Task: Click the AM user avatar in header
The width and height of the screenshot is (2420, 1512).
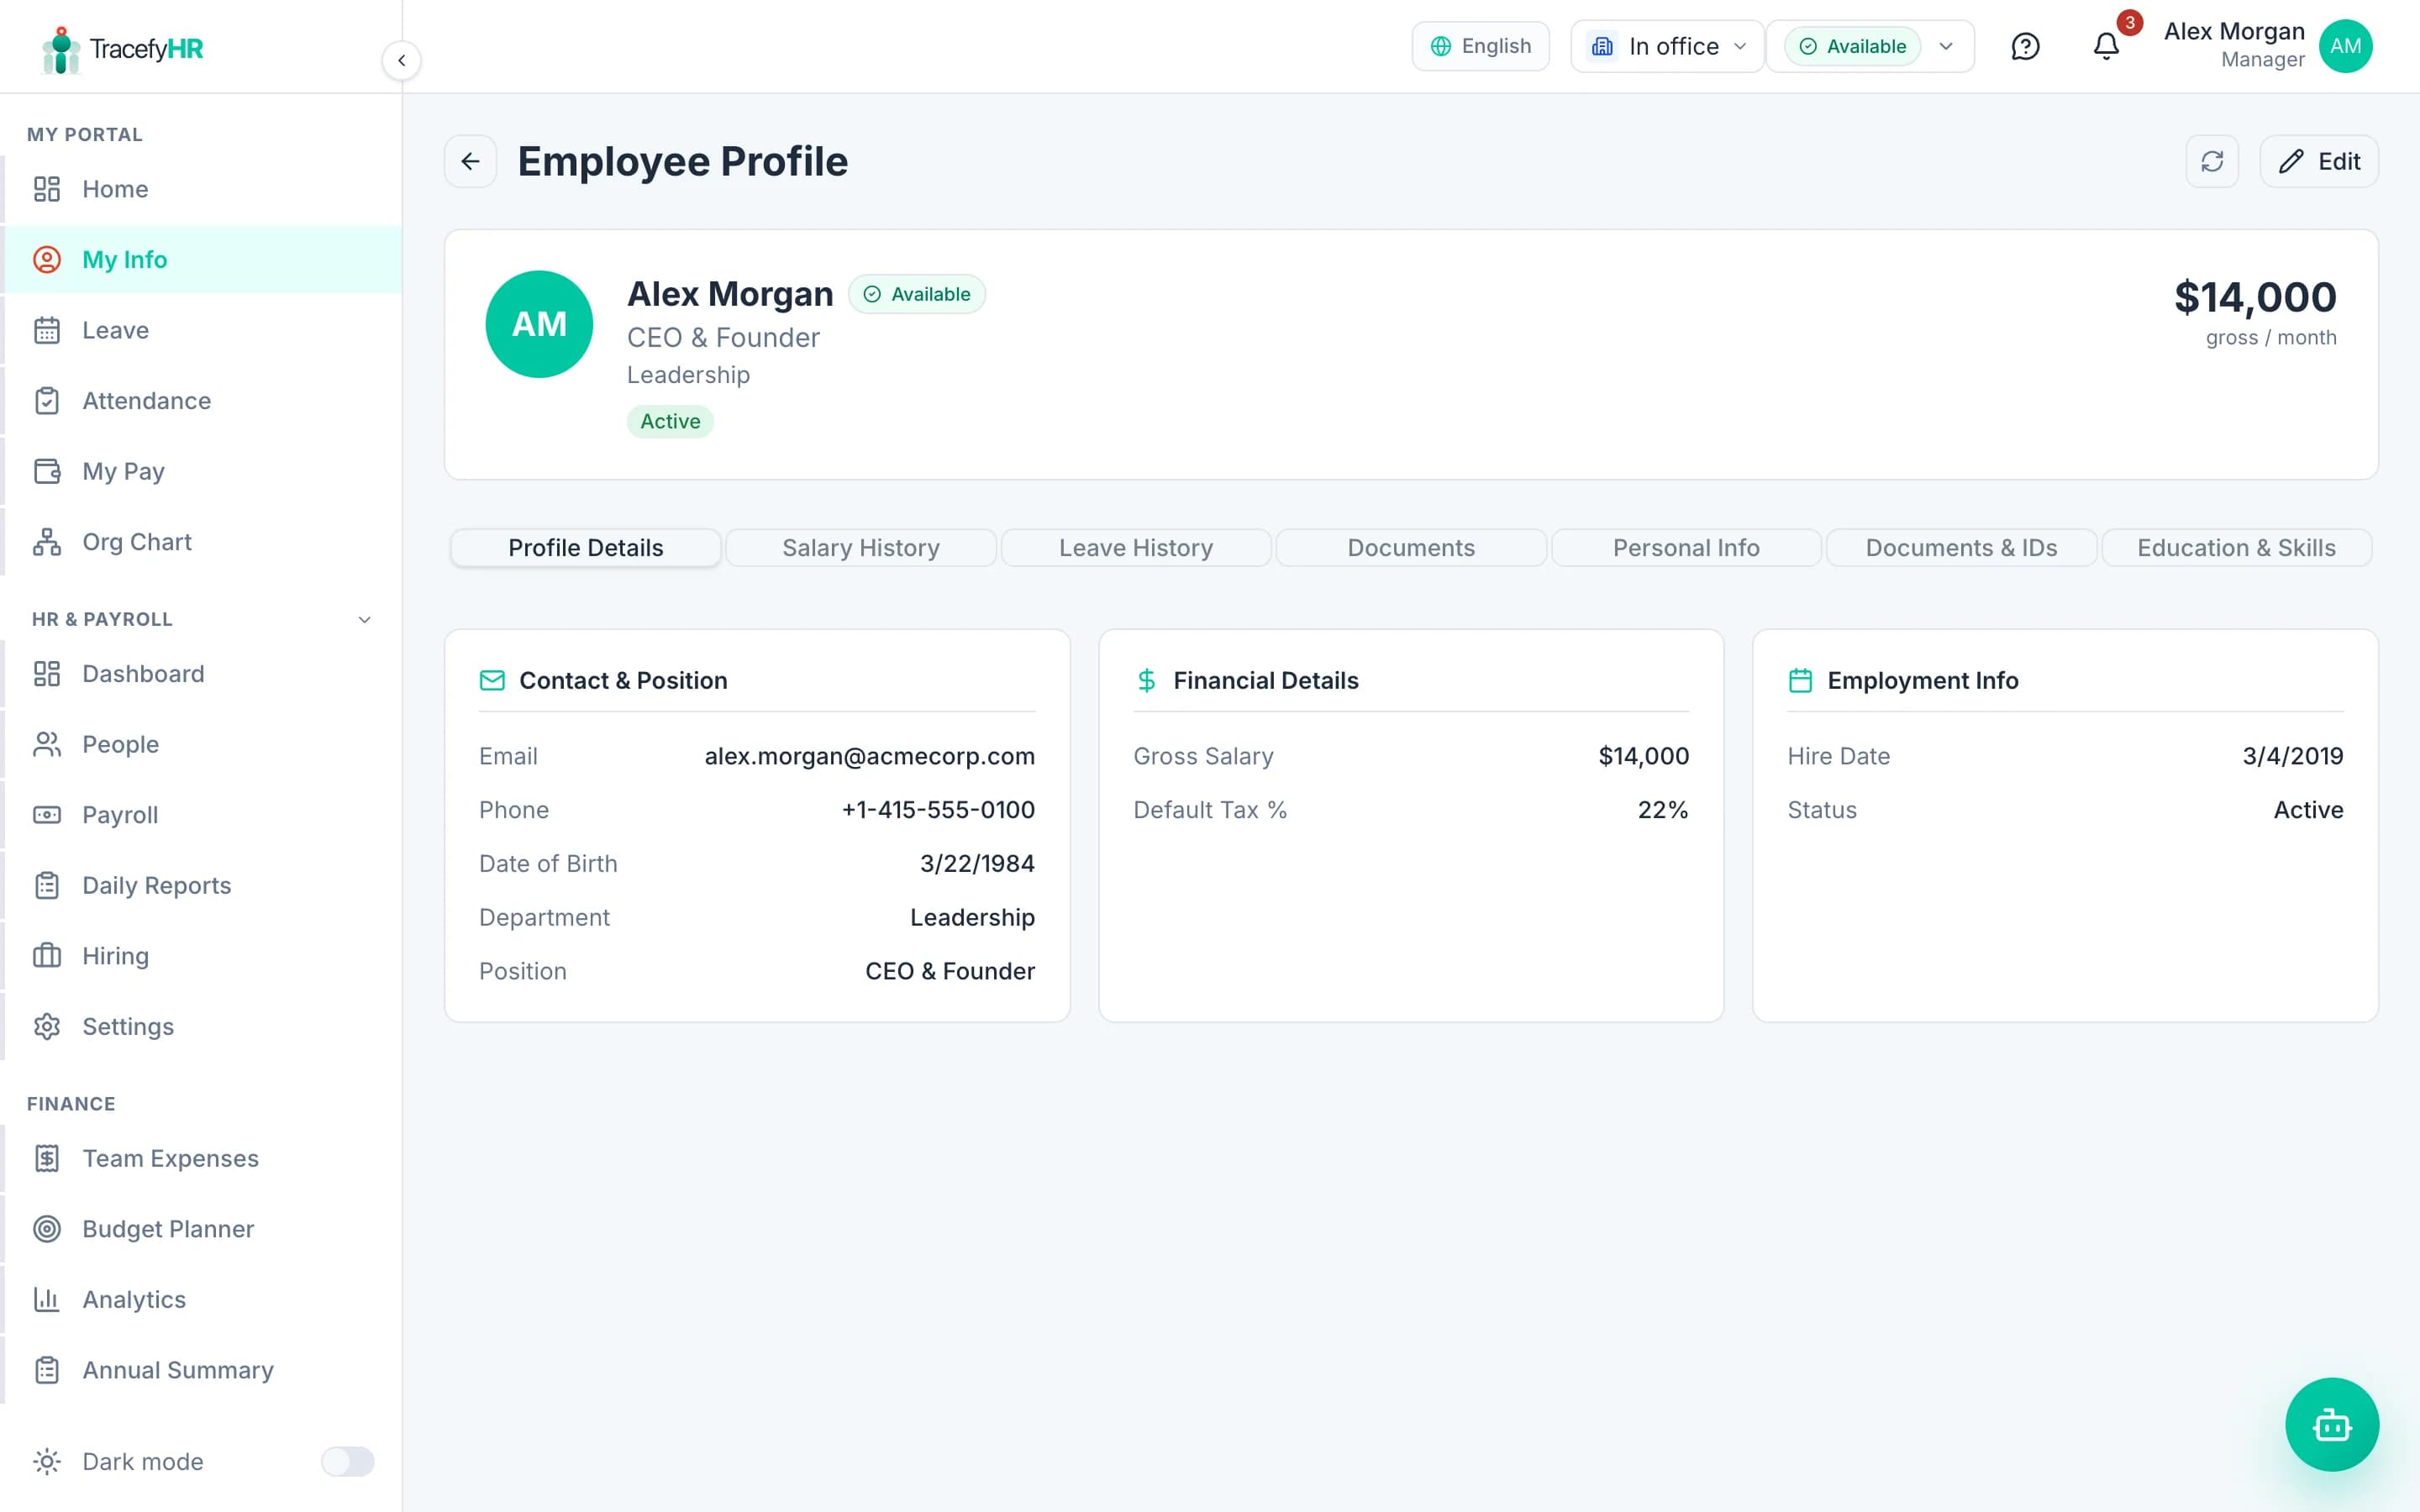Action: pos(2345,46)
